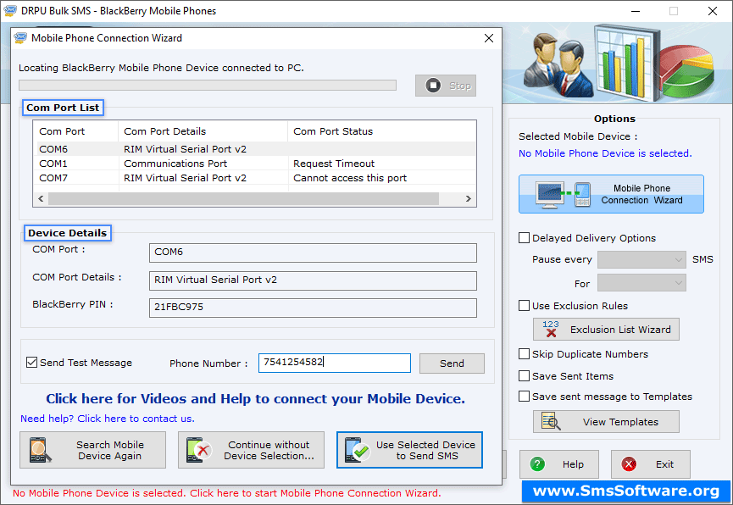Enable the Save Sent Items checkbox
Viewport: 733px width, 505px height.
point(524,375)
